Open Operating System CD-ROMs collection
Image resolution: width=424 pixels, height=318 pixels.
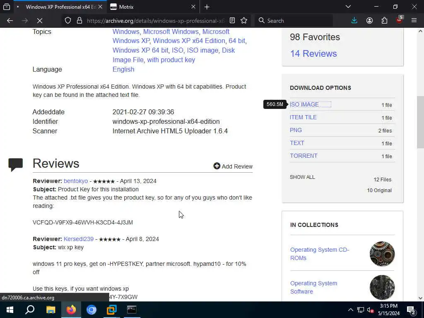pyautogui.click(x=319, y=254)
